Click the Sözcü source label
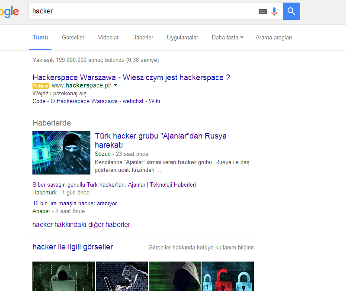346x291 pixels. [x=103, y=154]
